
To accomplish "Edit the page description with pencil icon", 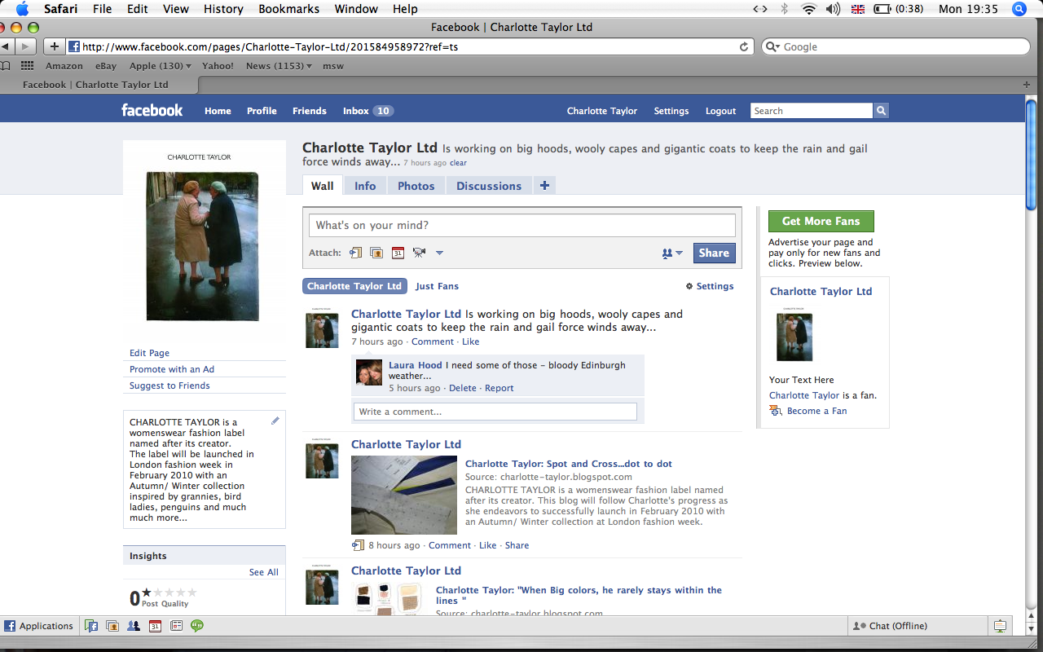I will click(275, 421).
